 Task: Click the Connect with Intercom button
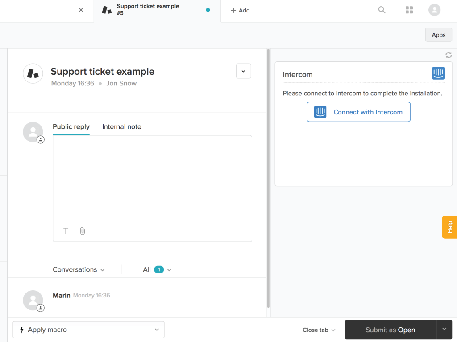(x=358, y=112)
